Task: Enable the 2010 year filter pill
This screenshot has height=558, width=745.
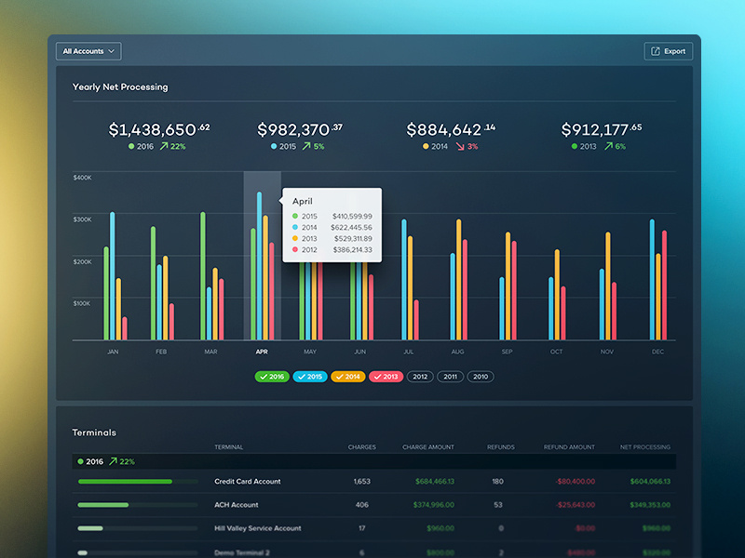Action: (x=481, y=377)
